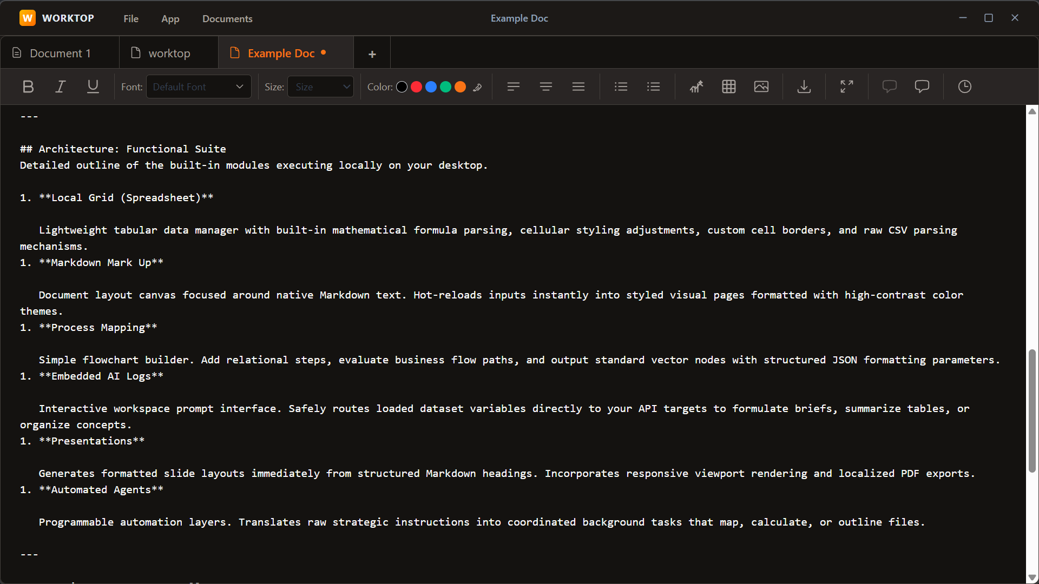This screenshot has width=1039, height=584.
Task: Select the red color swatch
Action: click(416, 87)
